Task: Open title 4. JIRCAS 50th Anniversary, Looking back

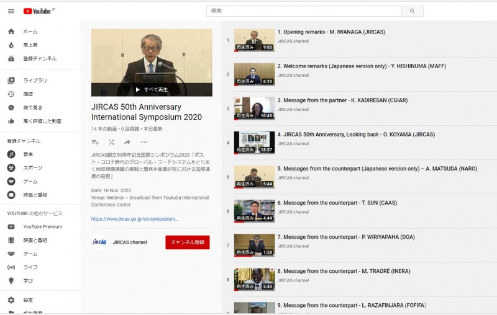Action: [356, 135]
